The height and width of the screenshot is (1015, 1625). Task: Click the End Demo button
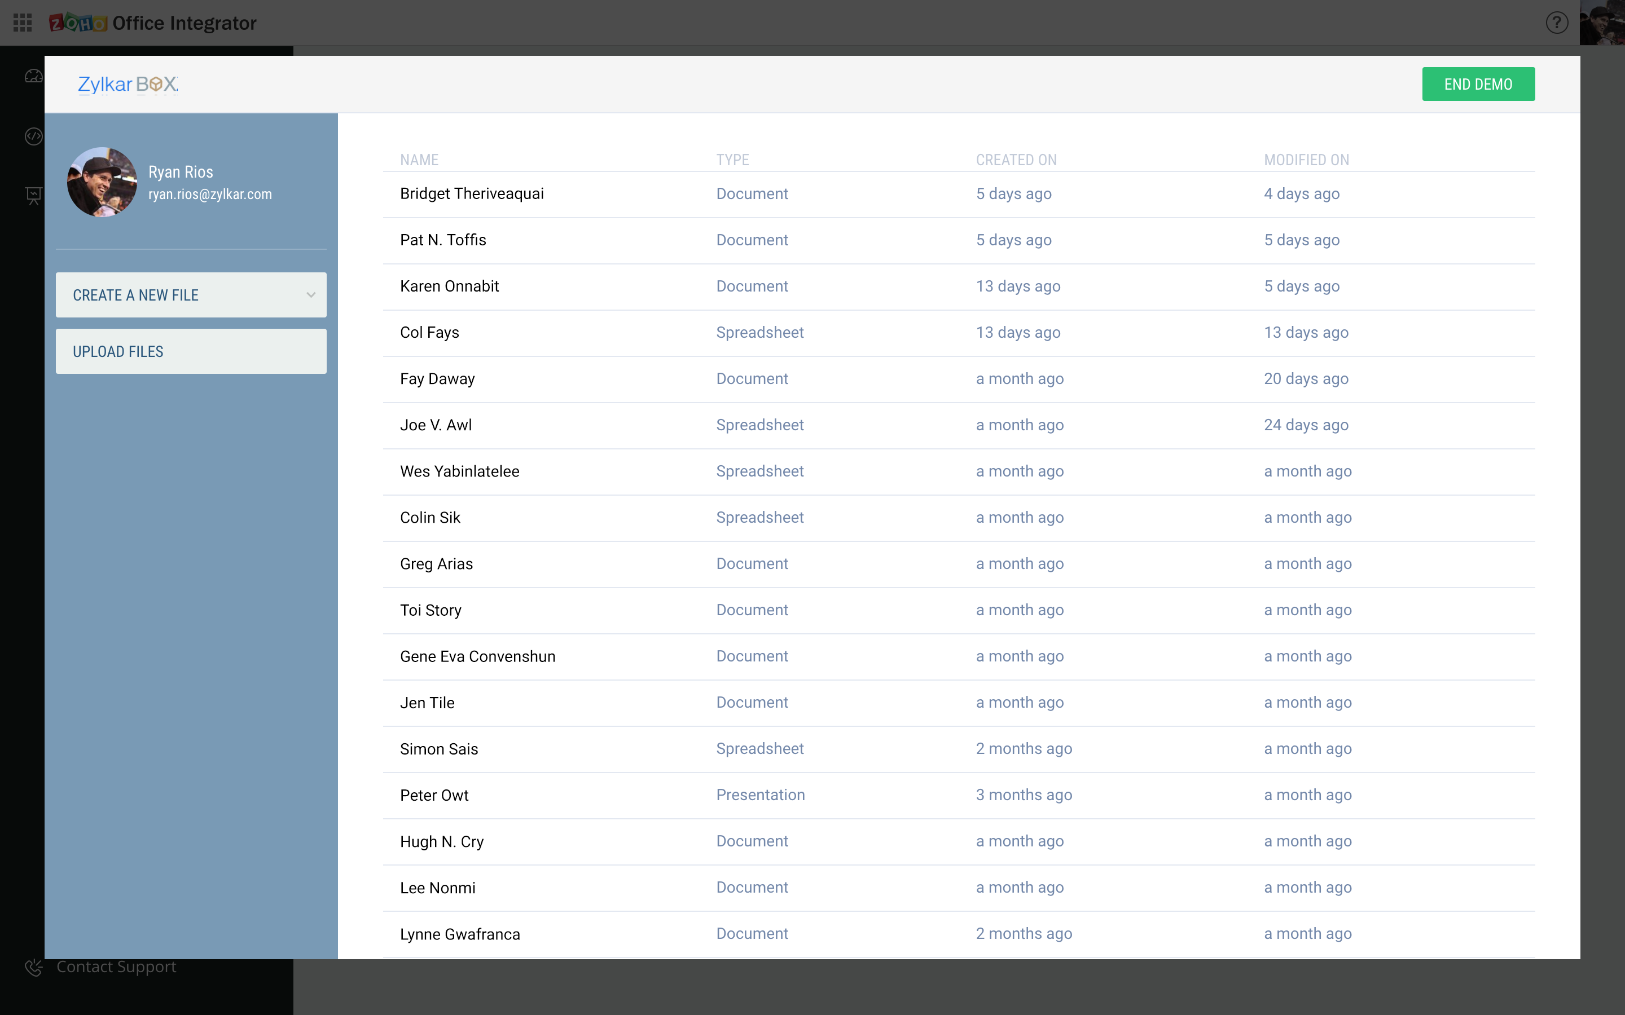1477,85
